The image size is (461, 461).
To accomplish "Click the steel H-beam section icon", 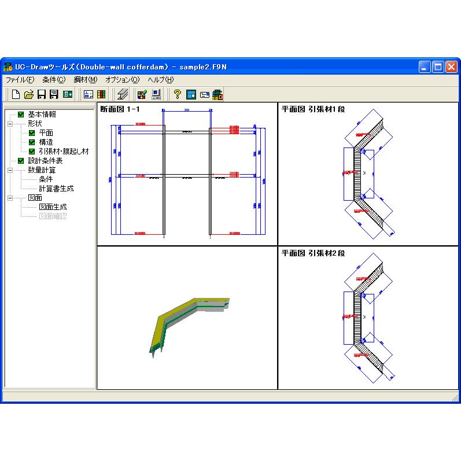I will [122, 94].
